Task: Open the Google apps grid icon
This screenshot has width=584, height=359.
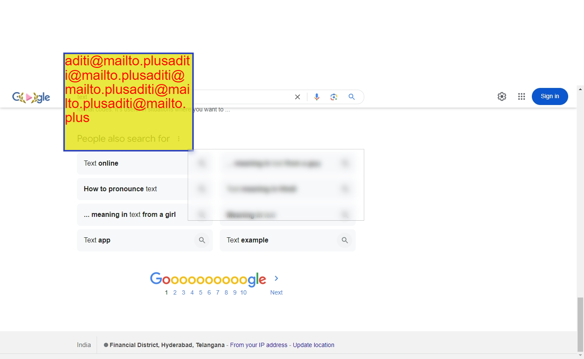Action: pos(522,96)
